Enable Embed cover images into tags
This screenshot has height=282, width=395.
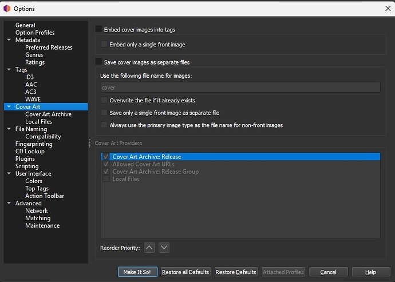[98, 29]
